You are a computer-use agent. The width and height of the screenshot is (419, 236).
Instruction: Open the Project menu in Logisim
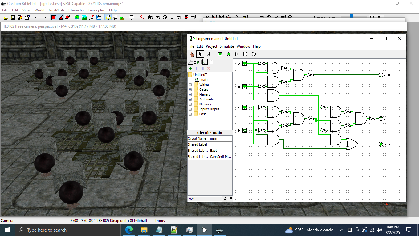tap(211, 46)
